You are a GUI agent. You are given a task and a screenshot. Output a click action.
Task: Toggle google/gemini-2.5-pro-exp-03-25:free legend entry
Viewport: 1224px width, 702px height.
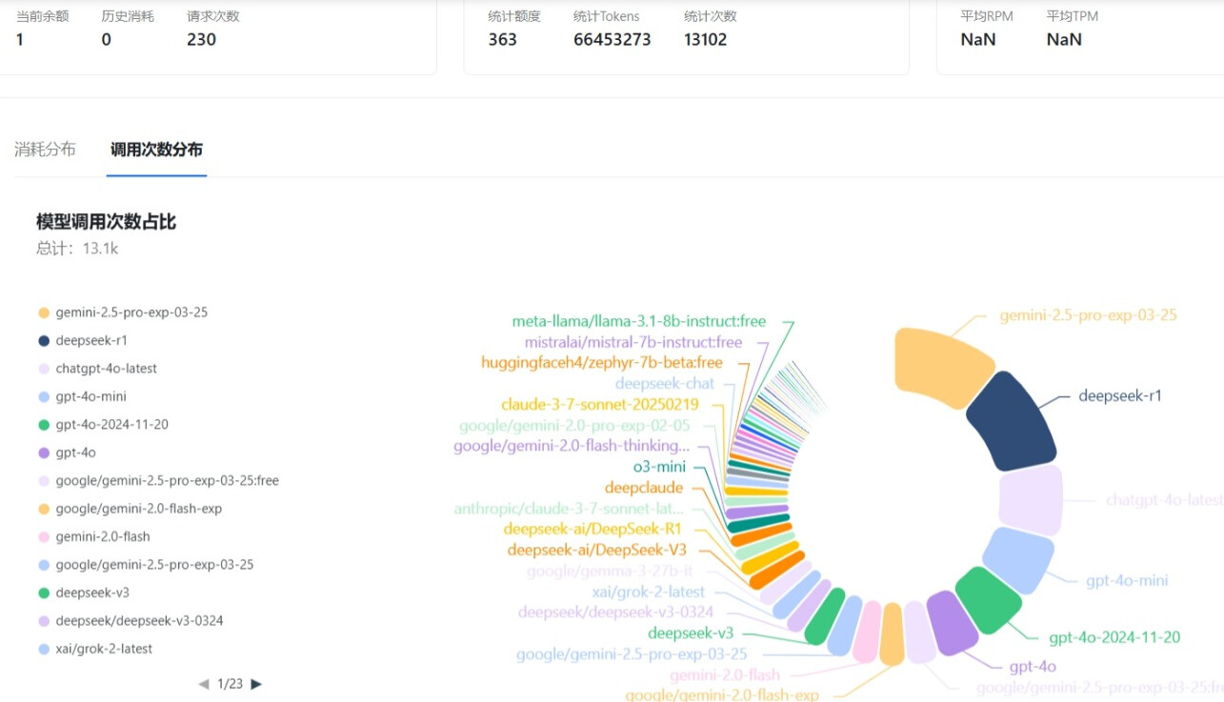pyautogui.click(x=158, y=481)
